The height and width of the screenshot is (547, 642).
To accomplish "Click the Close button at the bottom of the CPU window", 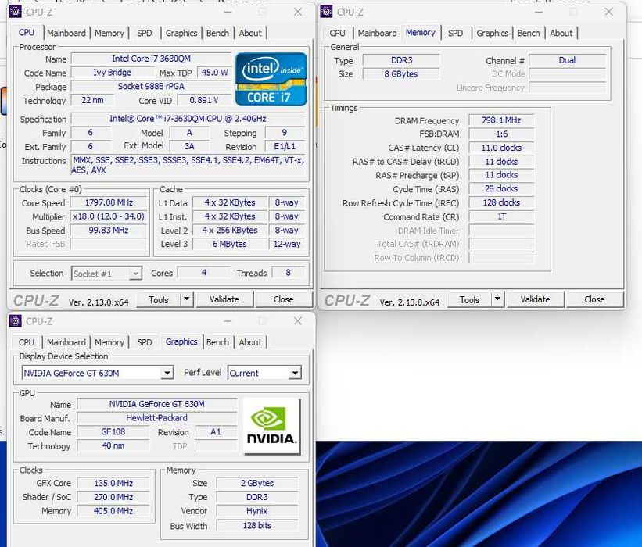I will click(x=283, y=300).
